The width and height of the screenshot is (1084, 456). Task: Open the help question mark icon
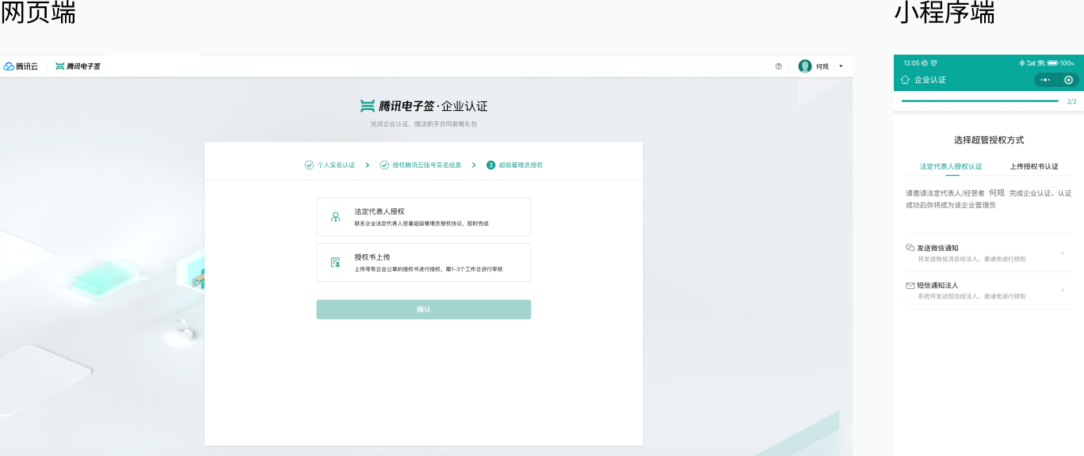pyautogui.click(x=779, y=66)
